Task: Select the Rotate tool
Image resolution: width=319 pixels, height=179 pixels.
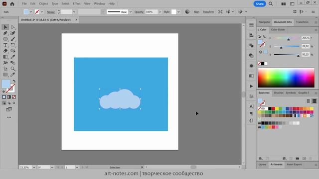Action: click(13, 45)
